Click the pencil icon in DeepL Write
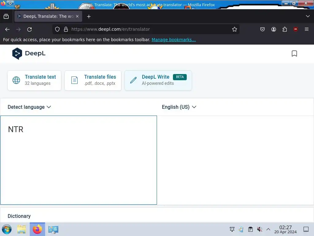Viewport: 314px width, 236px height. [x=133, y=80]
